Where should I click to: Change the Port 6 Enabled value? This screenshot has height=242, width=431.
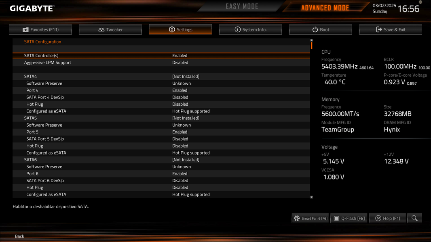pos(180,173)
